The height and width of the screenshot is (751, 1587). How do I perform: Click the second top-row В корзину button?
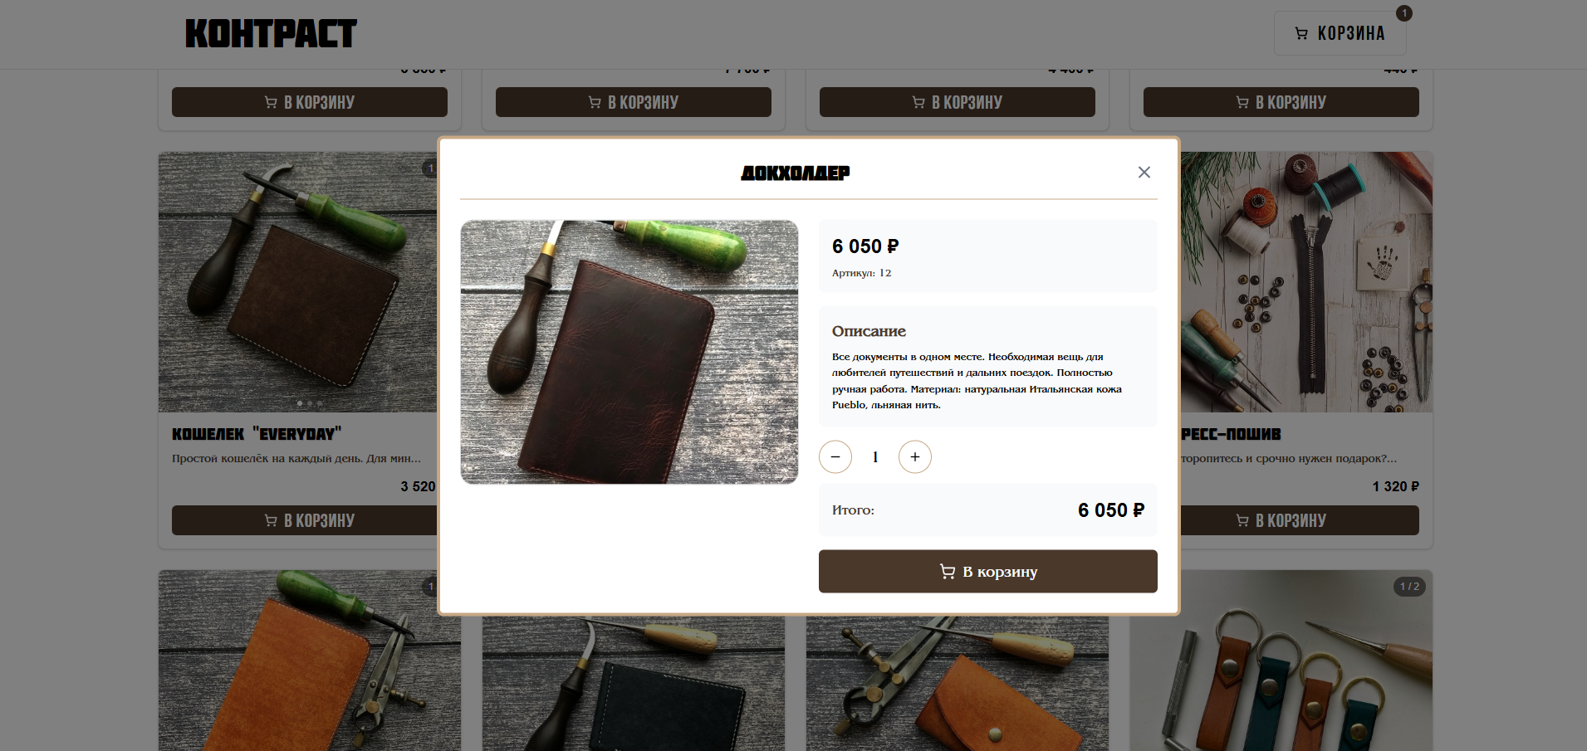click(634, 102)
